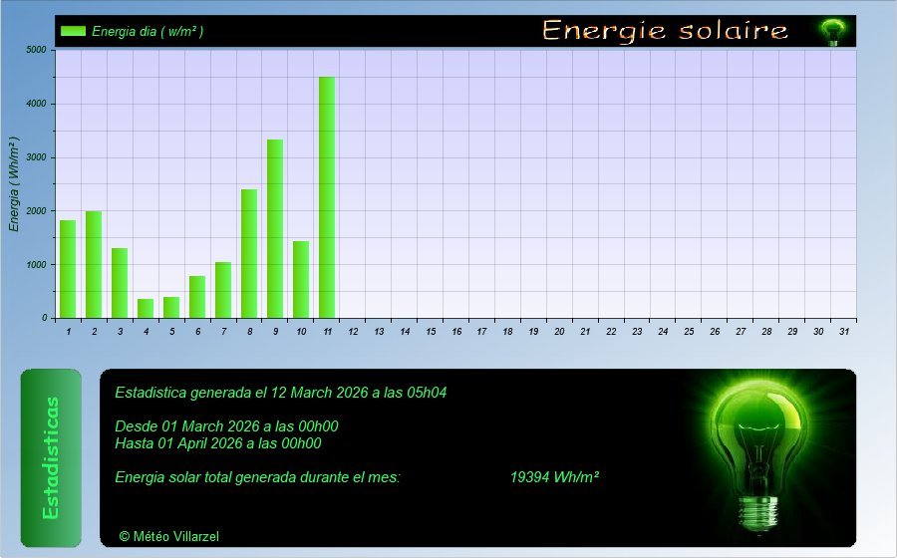897x558 pixels.
Task: Select the short bar for day 4
Action: 146,308
